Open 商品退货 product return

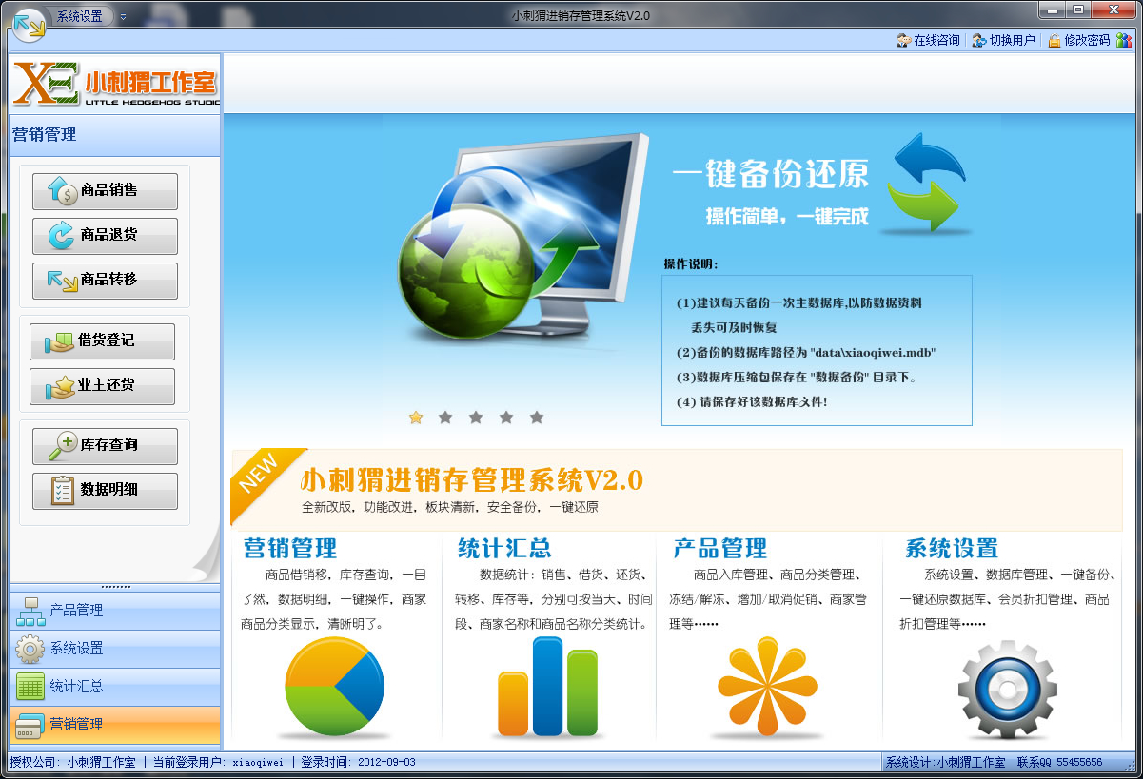(105, 236)
